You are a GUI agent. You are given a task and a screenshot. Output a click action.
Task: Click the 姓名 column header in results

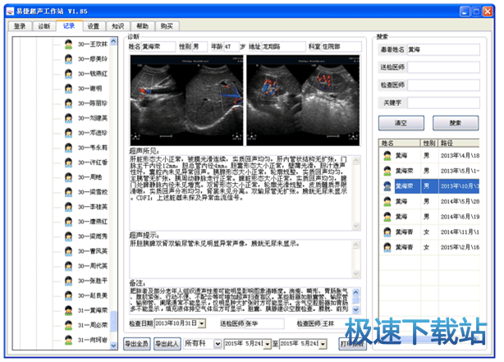400,143
